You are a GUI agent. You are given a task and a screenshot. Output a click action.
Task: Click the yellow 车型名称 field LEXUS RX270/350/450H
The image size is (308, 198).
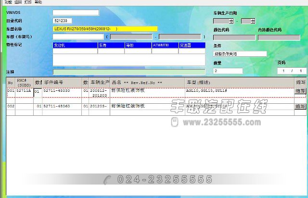tap(105, 29)
